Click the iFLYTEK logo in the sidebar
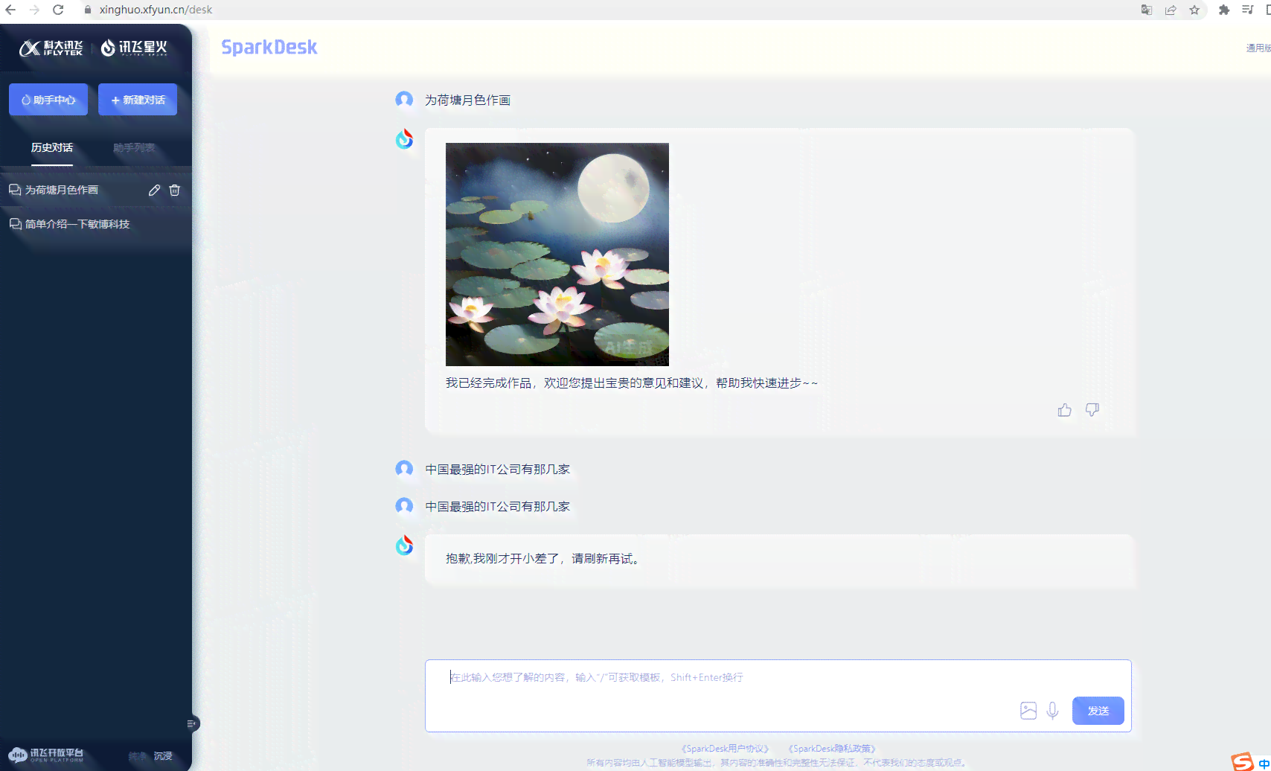The height and width of the screenshot is (771, 1271). (51, 48)
